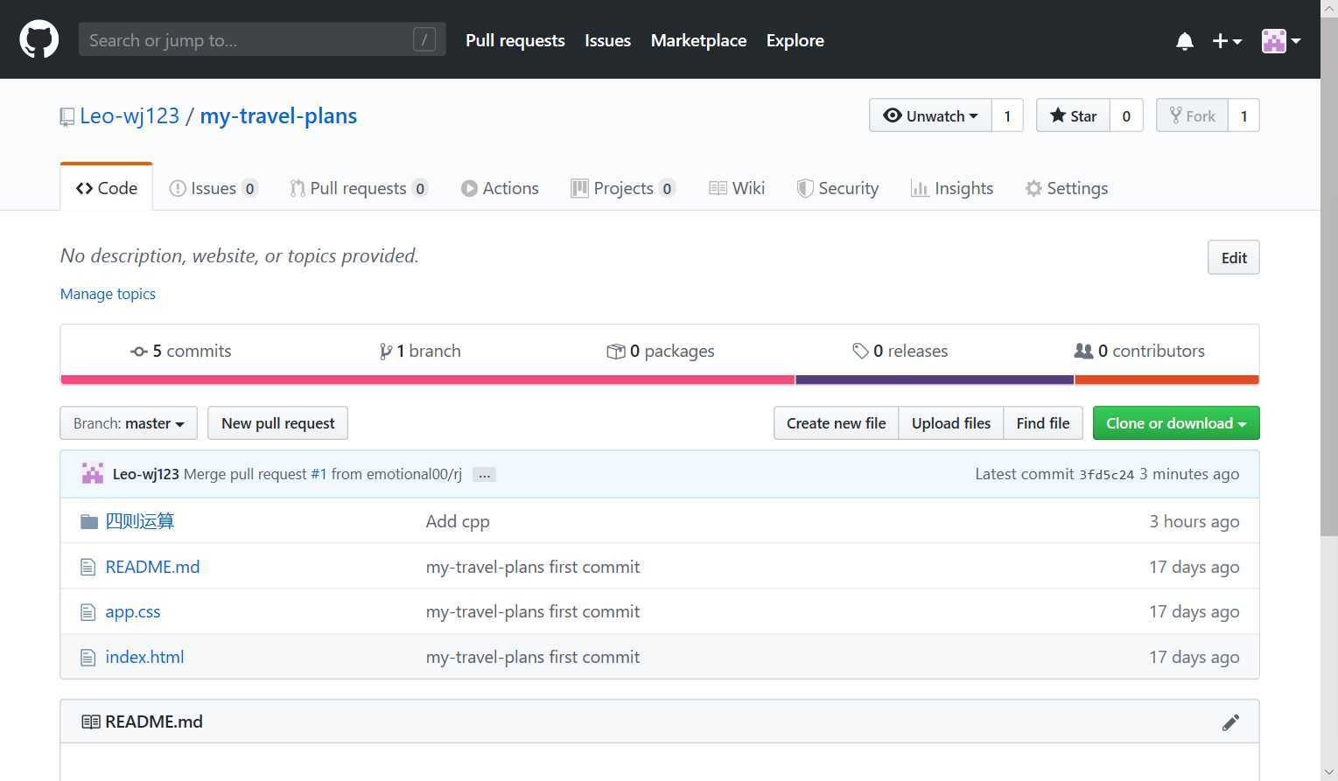Open the notifications bell
The width and height of the screenshot is (1338, 781).
[1185, 41]
